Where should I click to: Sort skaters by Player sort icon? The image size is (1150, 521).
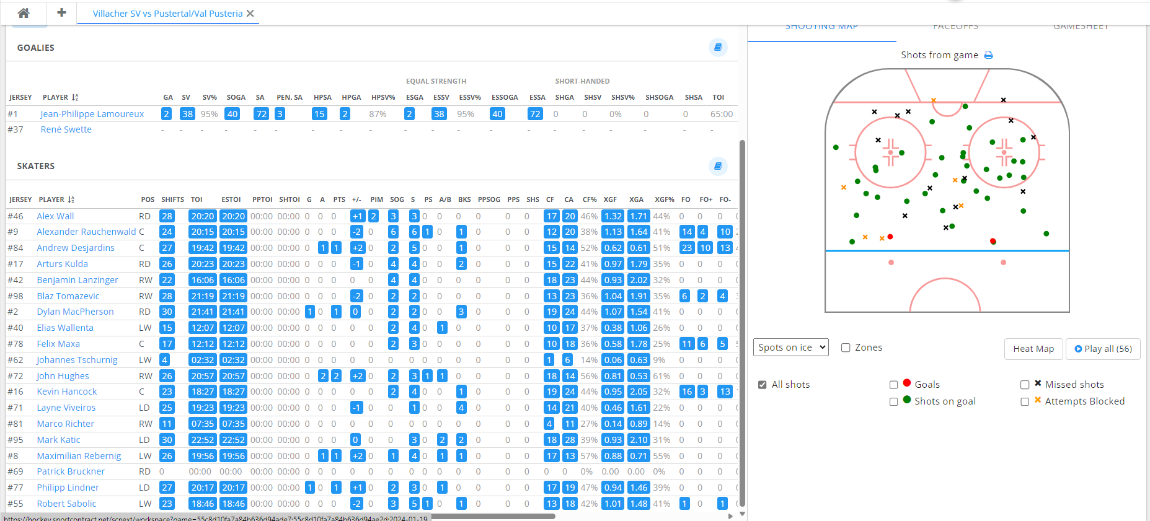[x=71, y=199]
